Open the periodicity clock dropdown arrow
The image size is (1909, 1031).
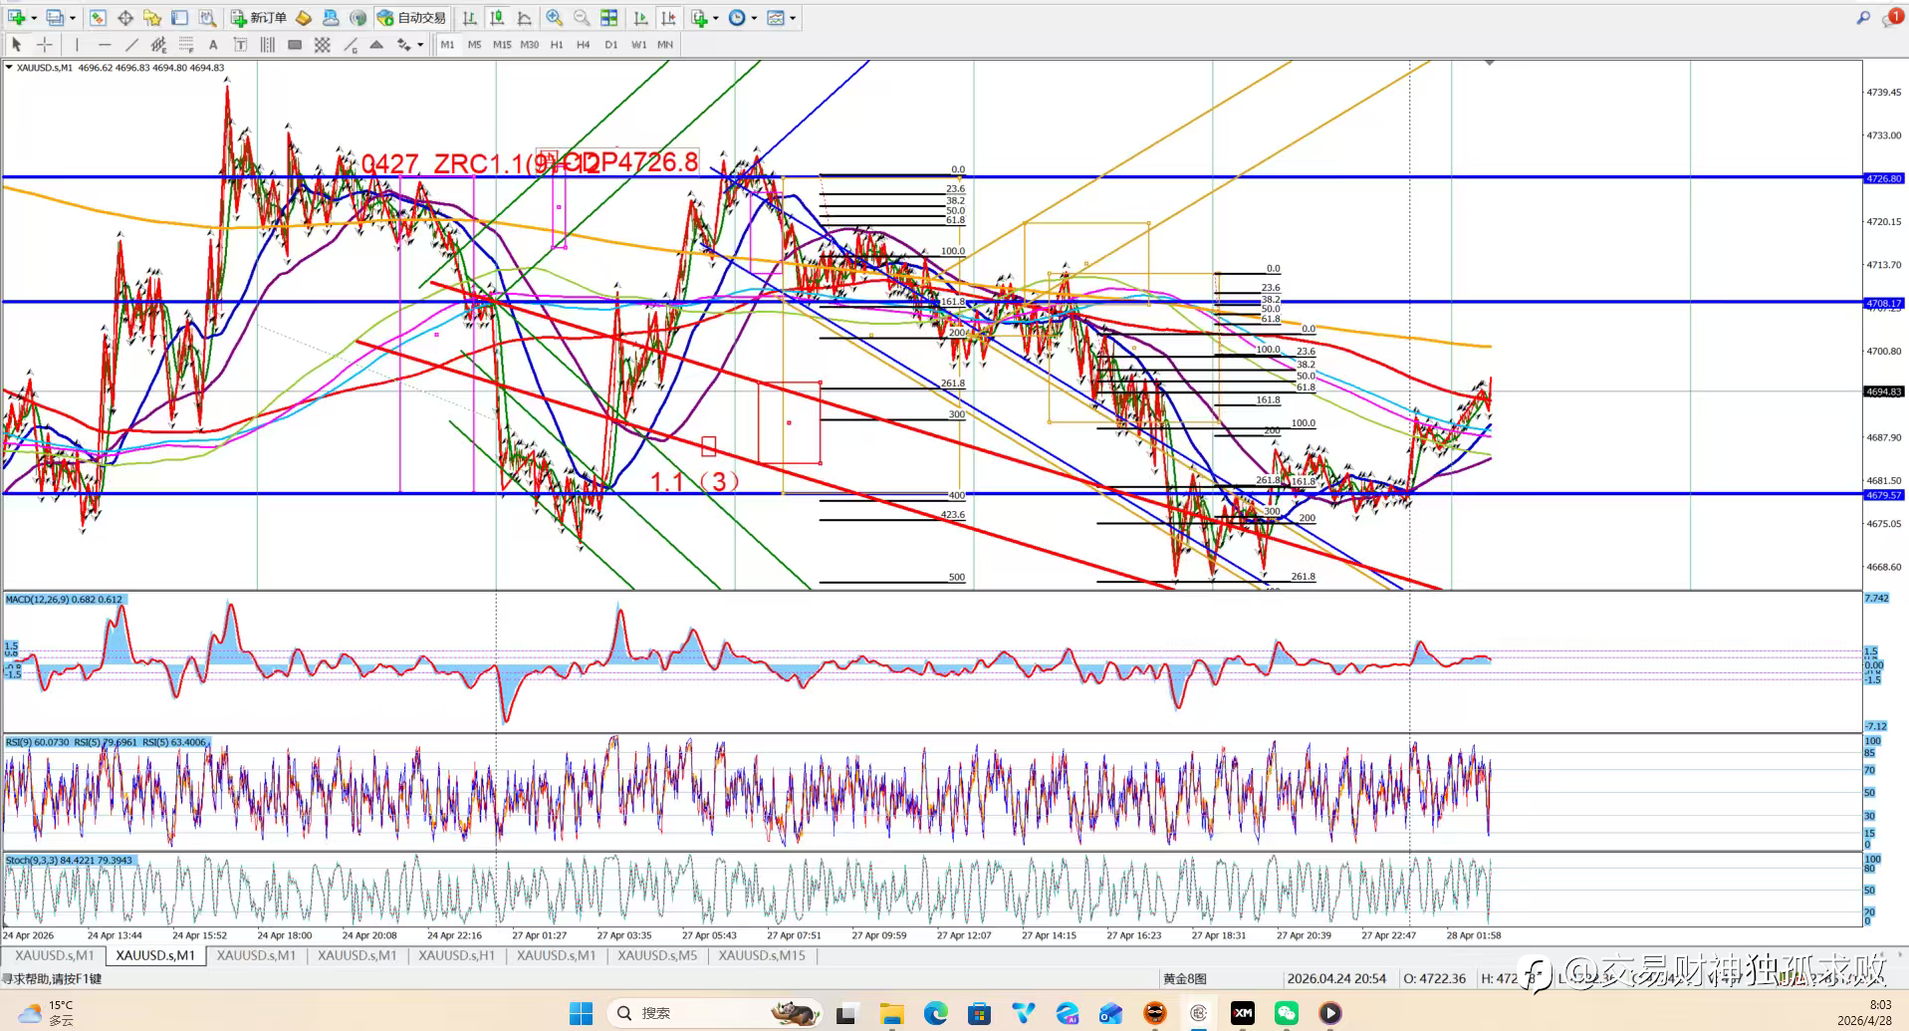(x=754, y=18)
